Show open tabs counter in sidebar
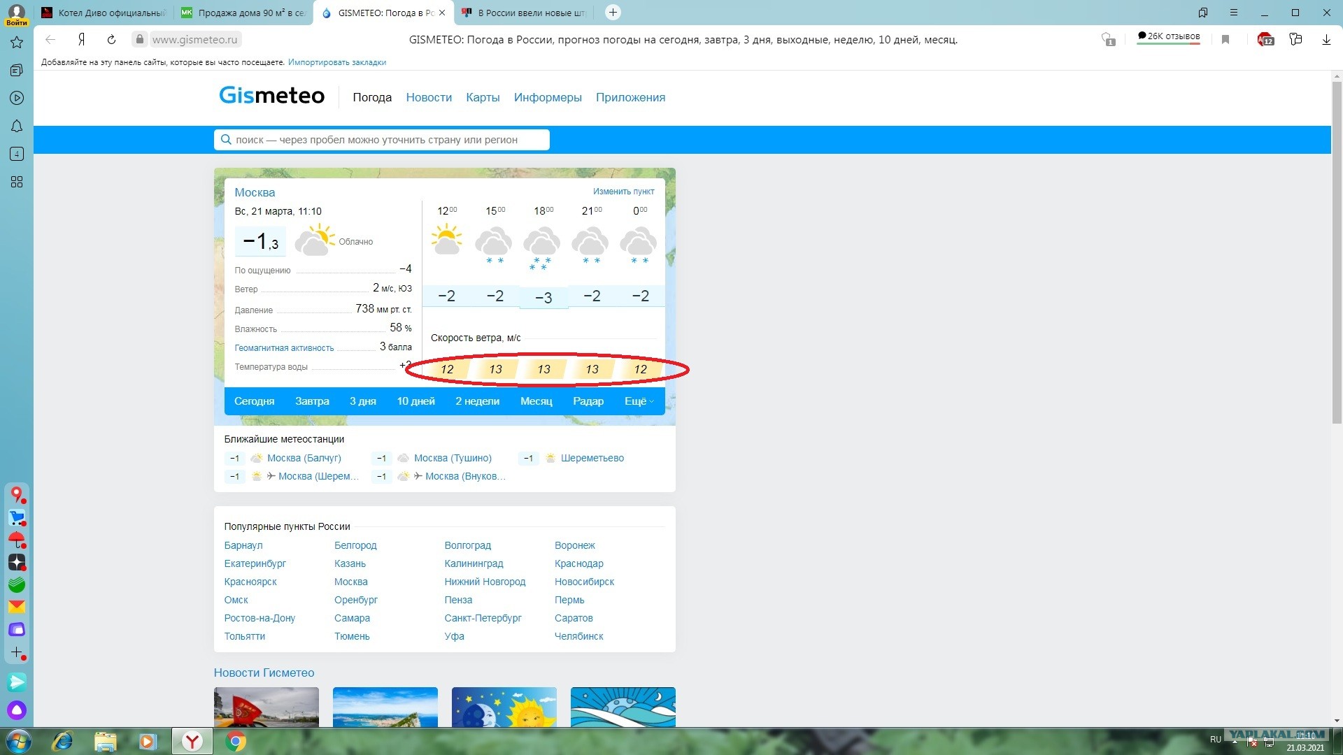 click(17, 154)
